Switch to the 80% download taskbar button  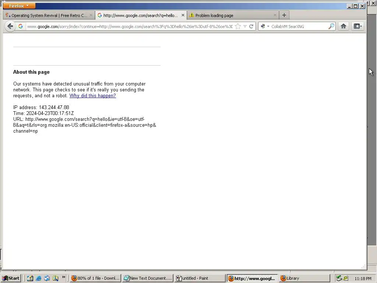(x=95, y=278)
